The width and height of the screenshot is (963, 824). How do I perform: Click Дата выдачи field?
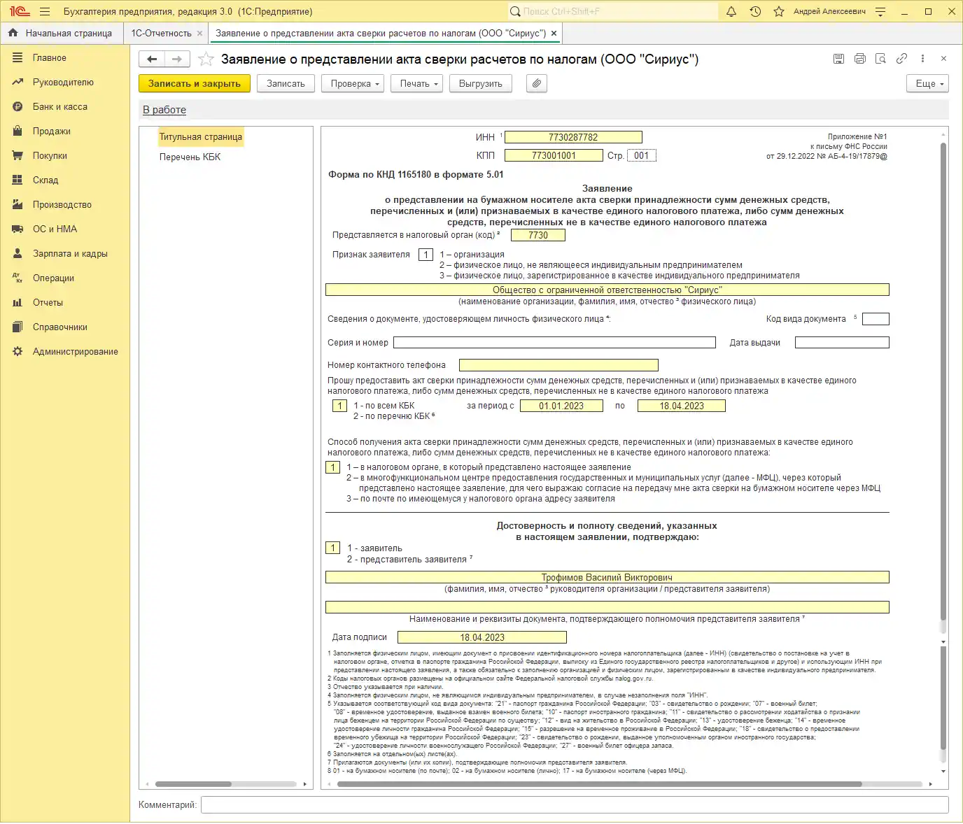tap(842, 343)
